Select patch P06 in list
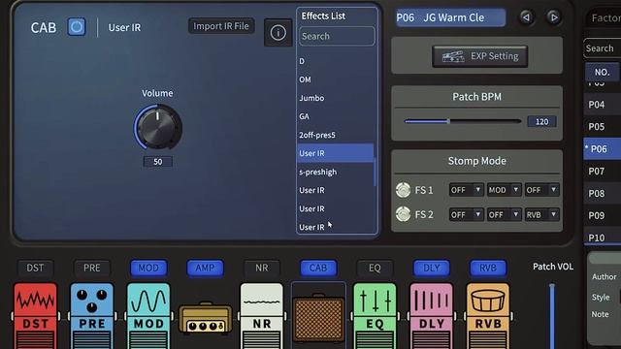This screenshot has height=349, width=621. [x=602, y=148]
